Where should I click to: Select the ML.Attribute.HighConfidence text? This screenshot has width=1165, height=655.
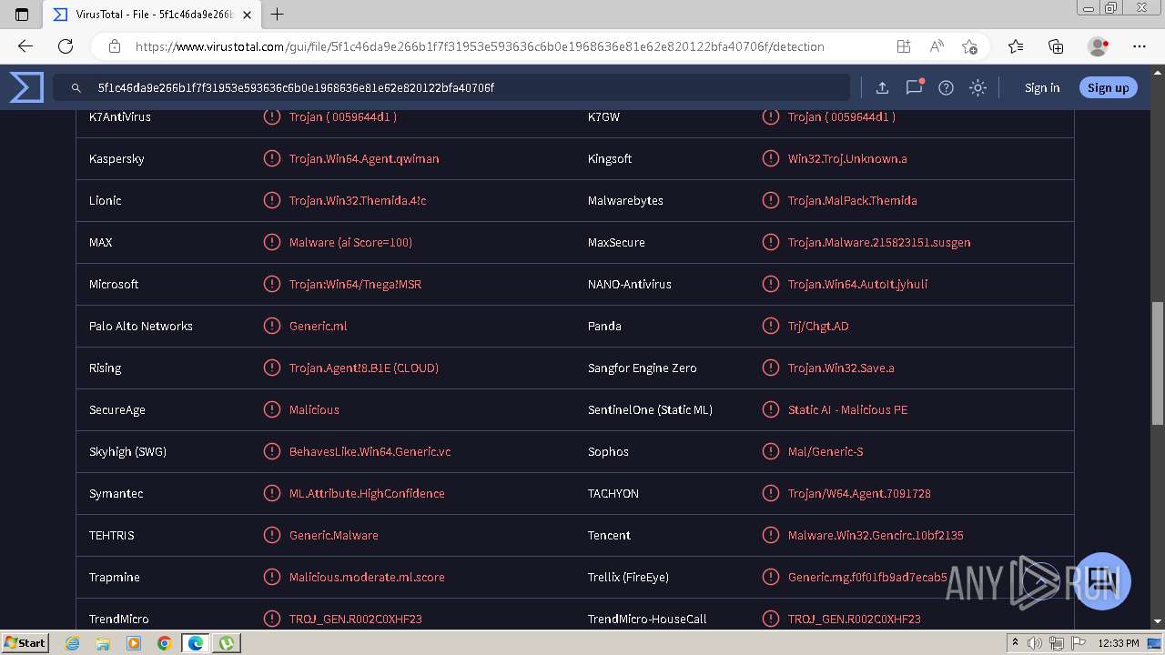click(x=367, y=493)
